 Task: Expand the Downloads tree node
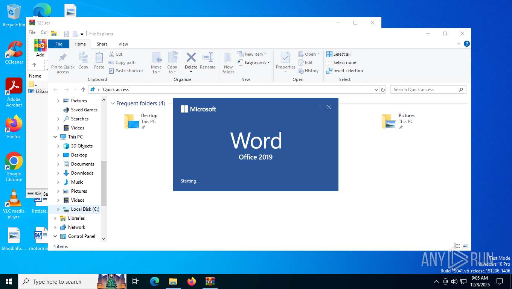pos(58,173)
